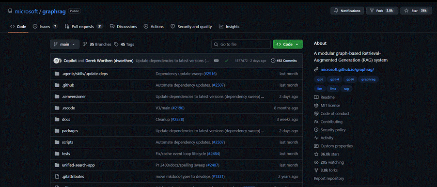Visit microsoft.github.io/graphrag/ website link
437x187 pixels.
(x=347, y=70)
